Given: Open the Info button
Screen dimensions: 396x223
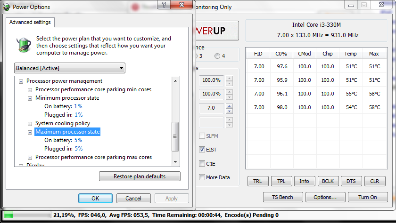Looking at the screenshot, I should click(305, 181).
